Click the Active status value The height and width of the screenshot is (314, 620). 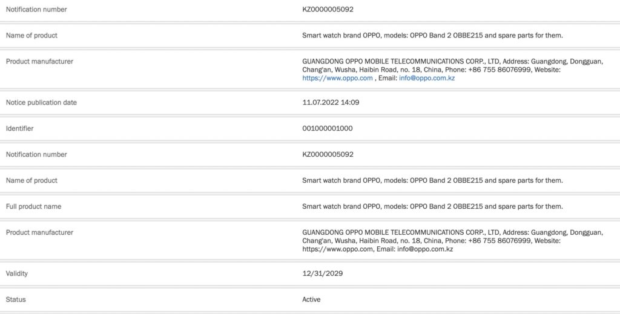311,299
